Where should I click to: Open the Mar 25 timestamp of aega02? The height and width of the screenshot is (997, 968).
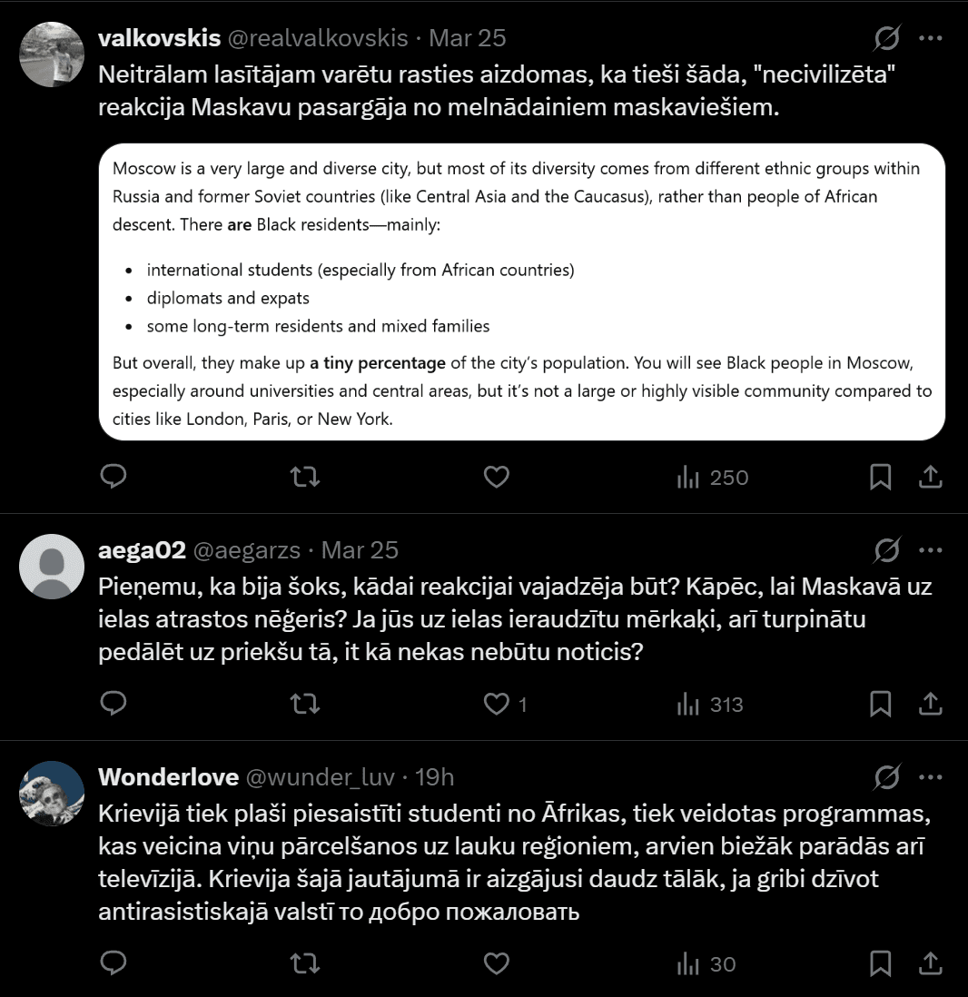click(x=360, y=550)
